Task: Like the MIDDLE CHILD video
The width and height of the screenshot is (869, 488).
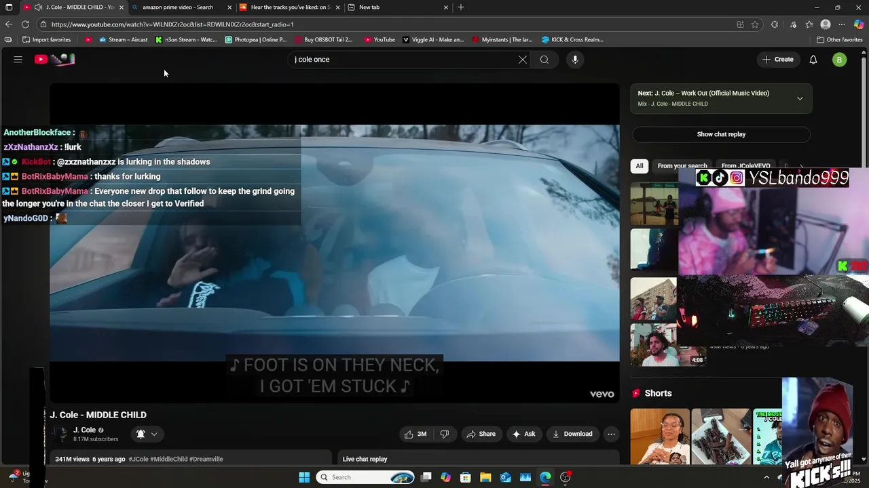Action: [415, 434]
